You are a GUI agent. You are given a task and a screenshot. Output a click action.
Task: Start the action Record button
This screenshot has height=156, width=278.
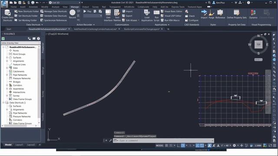pyautogui.click(x=73, y=14)
